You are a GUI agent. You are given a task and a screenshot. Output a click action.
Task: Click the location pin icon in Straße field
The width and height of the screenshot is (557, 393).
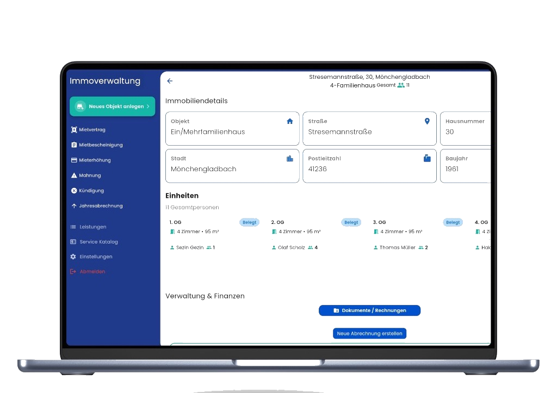428,121
